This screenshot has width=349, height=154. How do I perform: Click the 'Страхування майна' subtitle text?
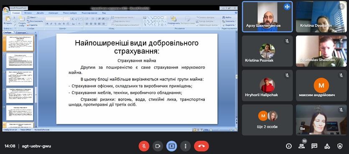[x=137, y=61]
